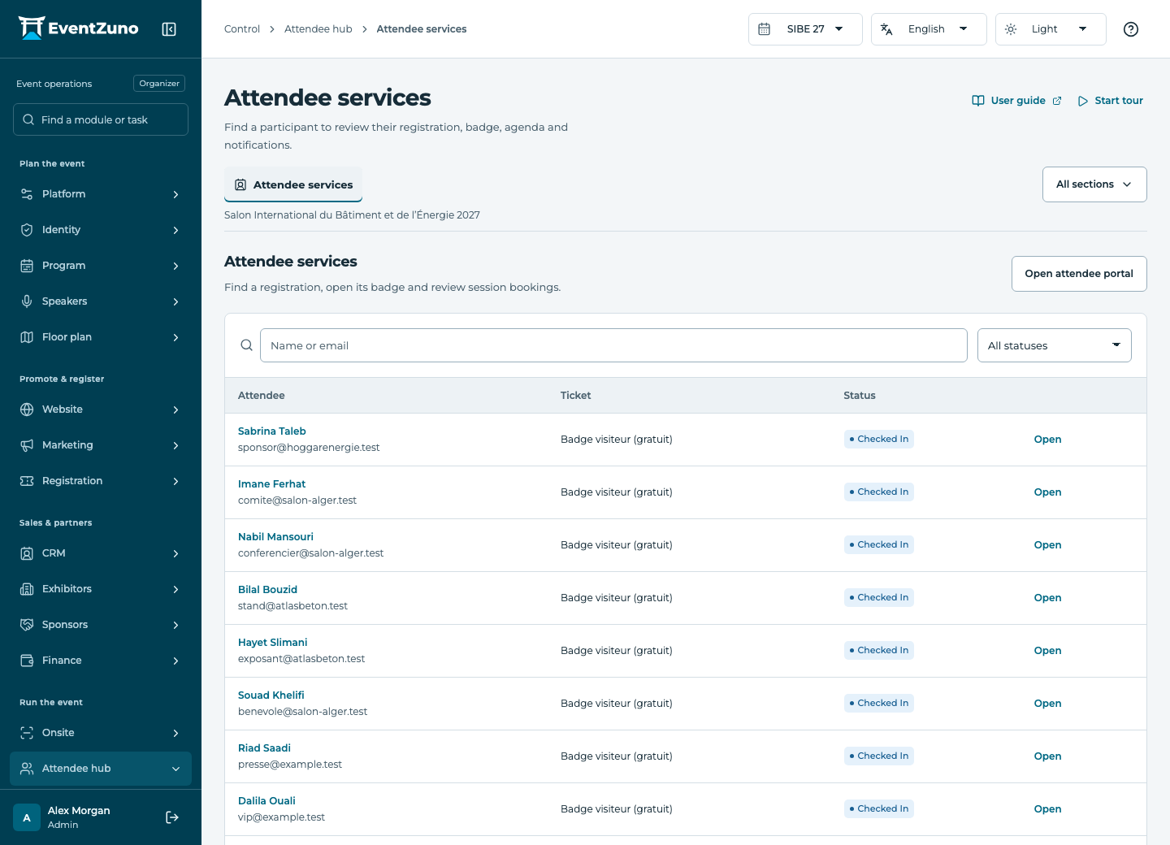Click attendee name Nabil Mansouri

point(275,537)
